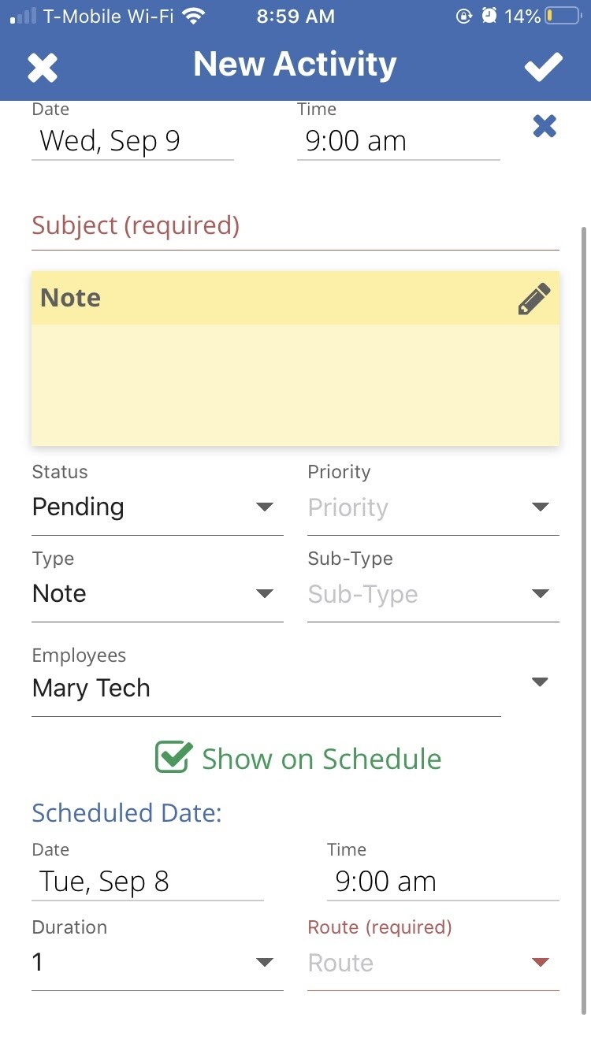Tap the Subject required field
The height and width of the screenshot is (1051, 591).
[x=295, y=227]
